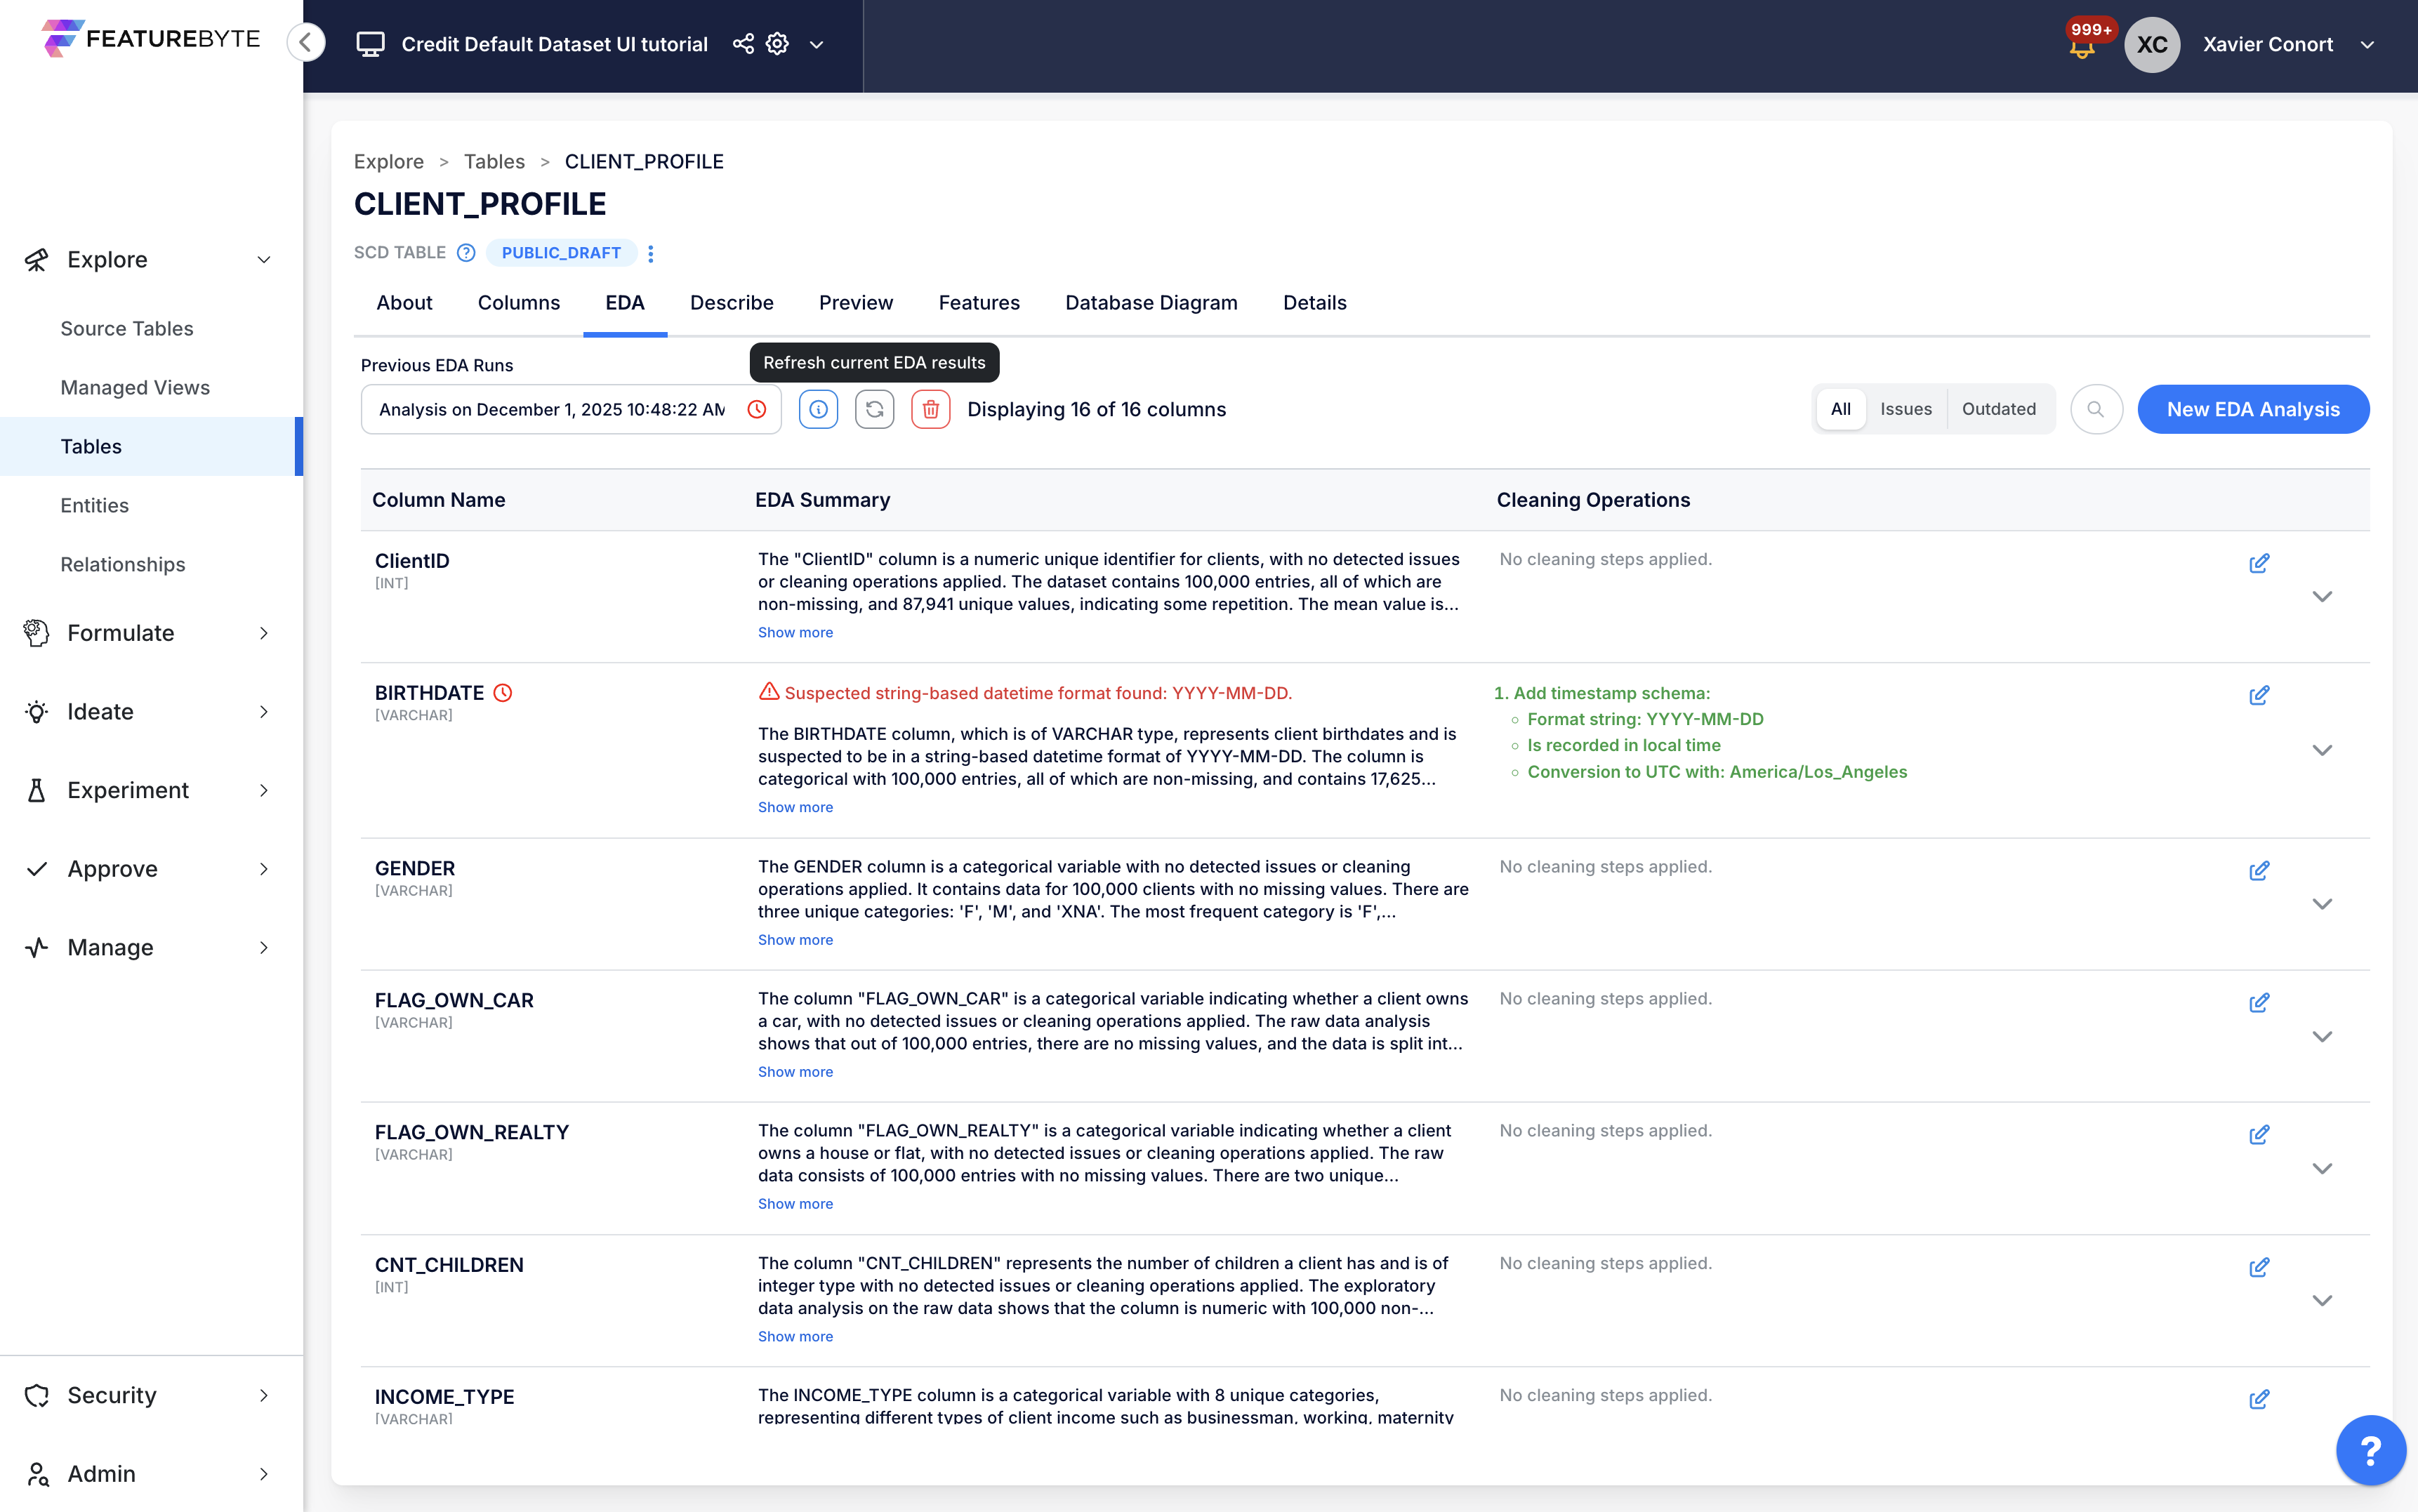
Task: Click the refresh current EDA results icon
Action: click(x=874, y=409)
